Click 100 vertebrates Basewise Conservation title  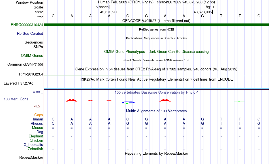tap(156, 92)
